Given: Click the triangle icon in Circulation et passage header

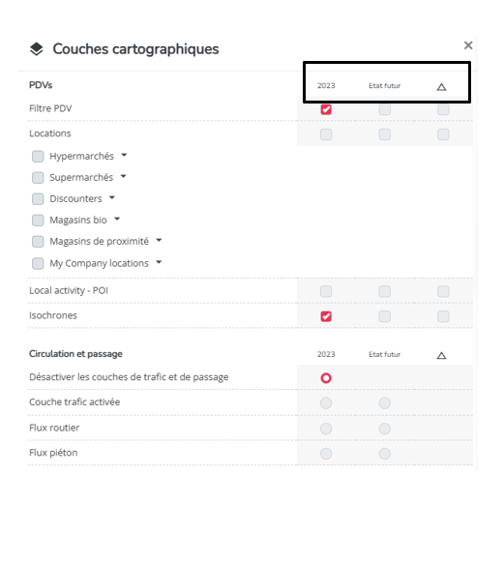Looking at the screenshot, I should click(x=441, y=355).
